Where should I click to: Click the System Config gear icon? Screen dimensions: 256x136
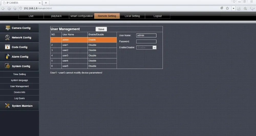tap(7, 66)
